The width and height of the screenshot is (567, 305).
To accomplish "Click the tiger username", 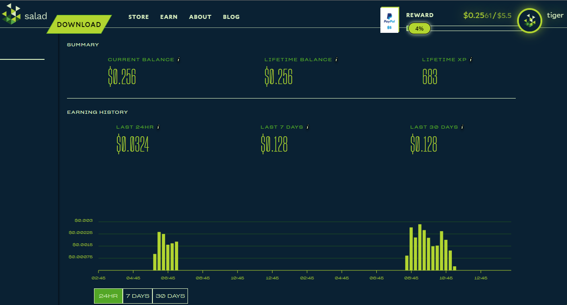I will click(555, 15).
